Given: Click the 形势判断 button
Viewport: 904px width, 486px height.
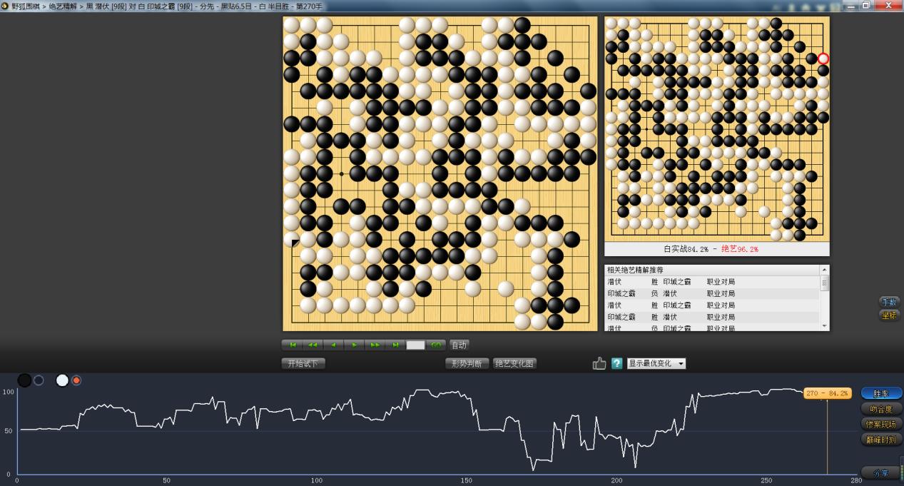Looking at the screenshot, I should pos(467,363).
